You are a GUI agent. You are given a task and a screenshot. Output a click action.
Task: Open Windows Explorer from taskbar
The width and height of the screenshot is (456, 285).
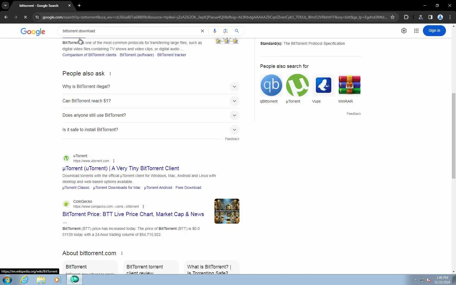[41, 280]
